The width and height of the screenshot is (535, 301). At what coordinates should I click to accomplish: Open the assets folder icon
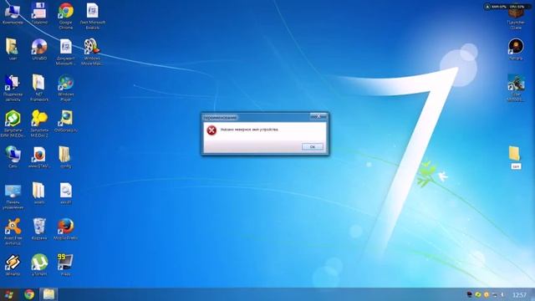tap(39, 193)
